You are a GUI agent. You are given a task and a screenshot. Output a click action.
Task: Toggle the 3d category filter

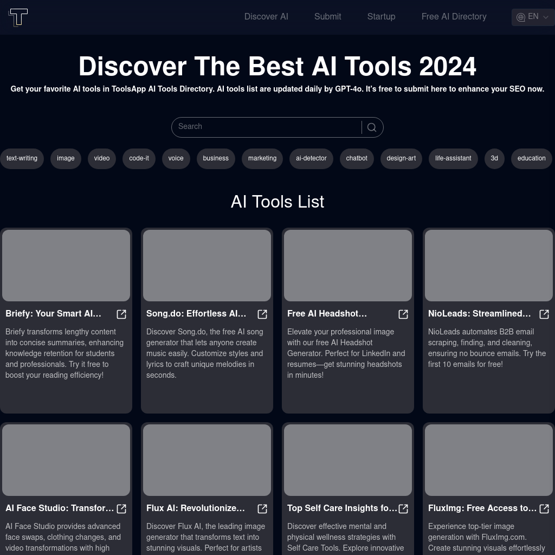click(x=494, y=158)
